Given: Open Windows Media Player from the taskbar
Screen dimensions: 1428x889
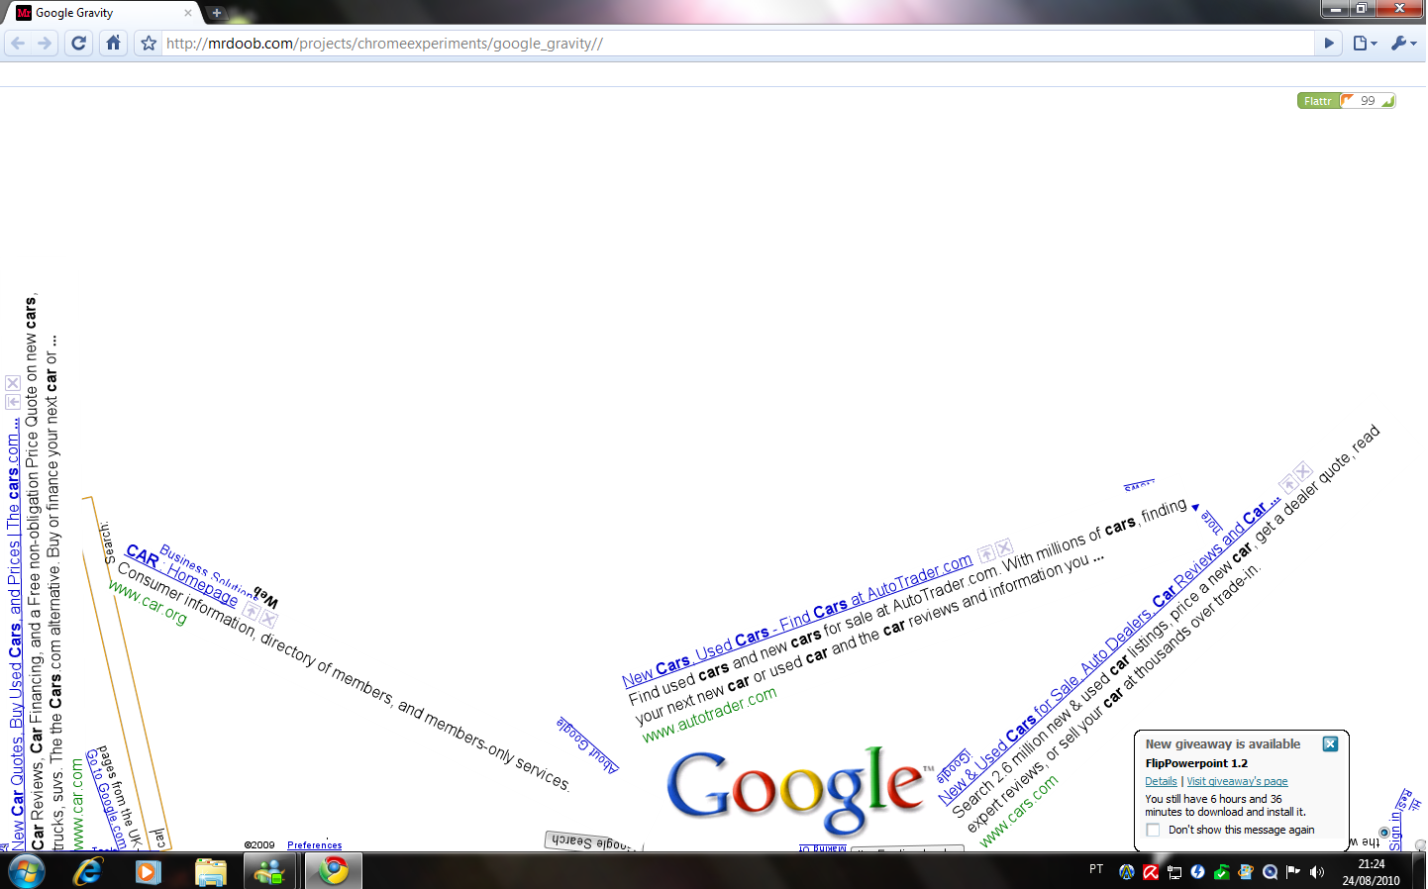Looking at the screenshot, I should (149, 871).
